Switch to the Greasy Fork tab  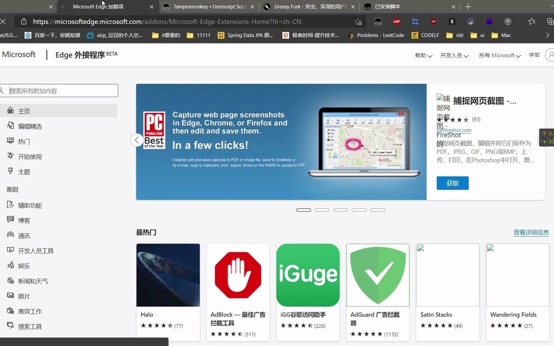pos(309,7)
